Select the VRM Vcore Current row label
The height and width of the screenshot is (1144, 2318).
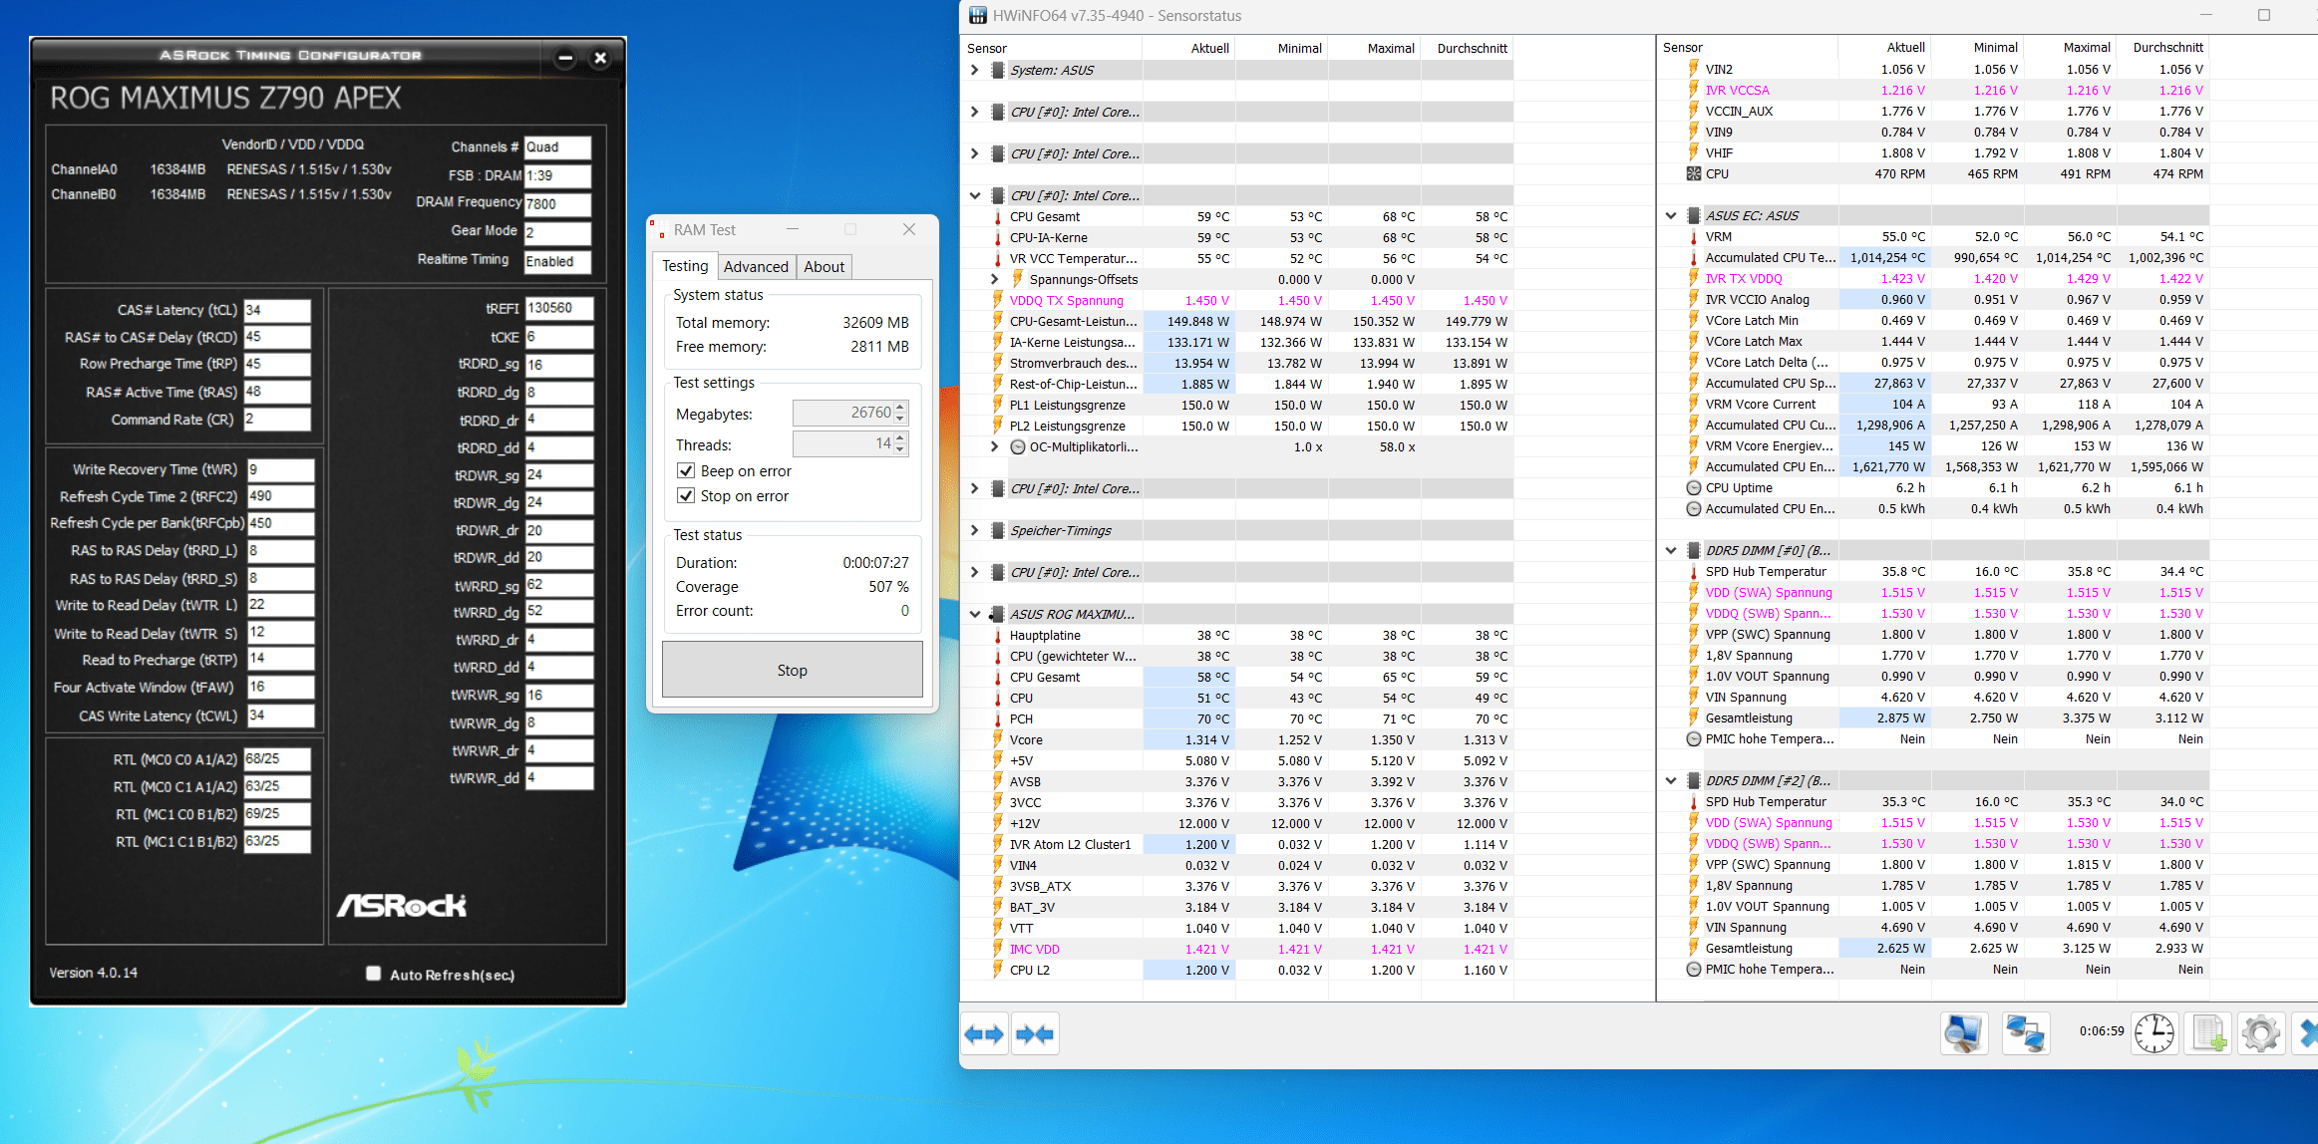(x=1760, y=404)
